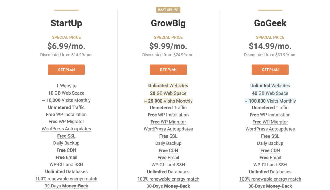Screen dimensions: 330x190
Task: Click Daily Backup under the StartUp column
Action: pyautogui.click(x=66, y=143)
